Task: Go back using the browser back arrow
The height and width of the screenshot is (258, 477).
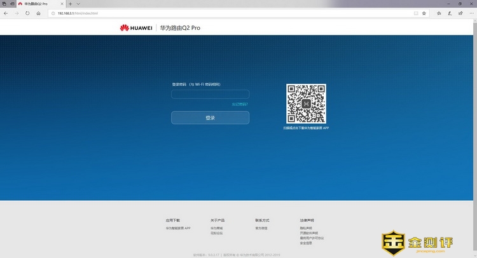Action: click(6, 13)
